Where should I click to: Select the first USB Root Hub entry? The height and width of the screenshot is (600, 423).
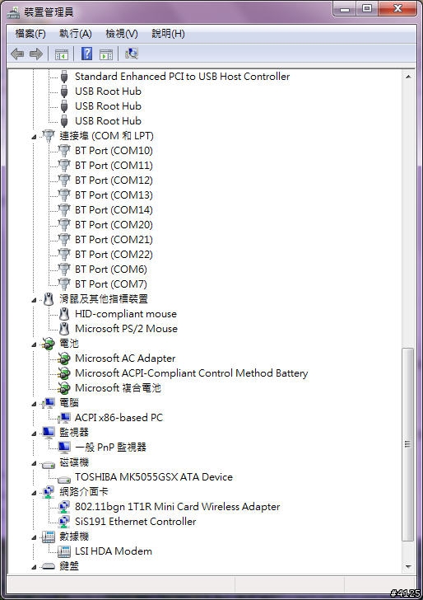pyautogui.click(x=108, y=91)
